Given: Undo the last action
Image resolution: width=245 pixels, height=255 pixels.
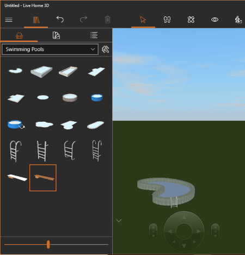Looking at the screenshot, I should (60, 19).
